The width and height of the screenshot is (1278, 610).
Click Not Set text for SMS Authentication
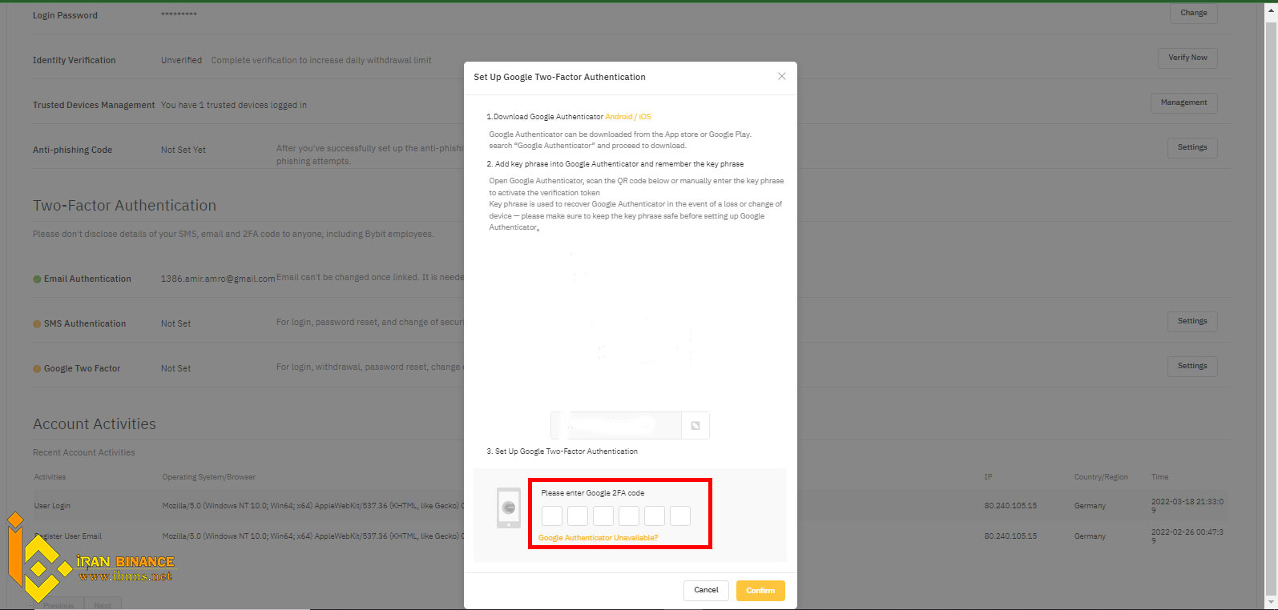[175, 323]
